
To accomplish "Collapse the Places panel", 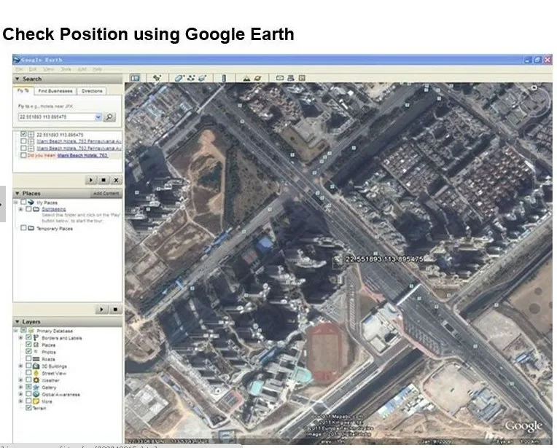I will [17, 193].
